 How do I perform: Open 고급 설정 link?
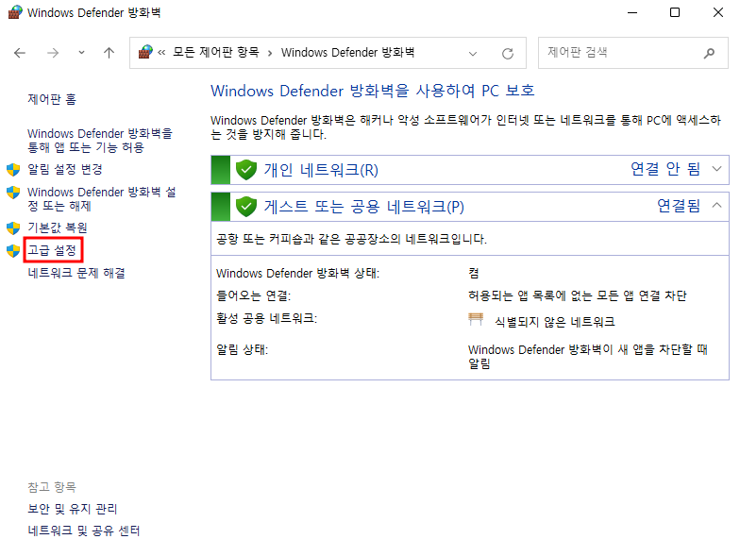52,250
